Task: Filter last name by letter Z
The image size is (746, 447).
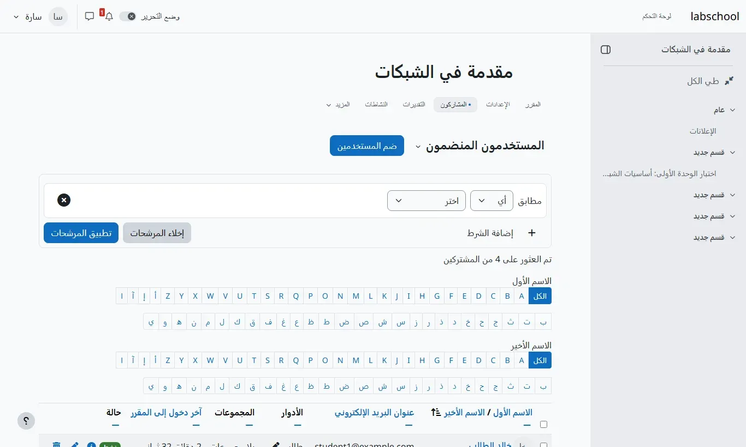Action: tap(168, 360)
